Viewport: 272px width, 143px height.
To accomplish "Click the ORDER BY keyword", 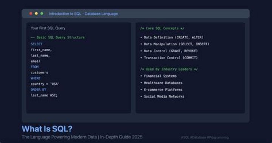I will [x=38, y=90].
